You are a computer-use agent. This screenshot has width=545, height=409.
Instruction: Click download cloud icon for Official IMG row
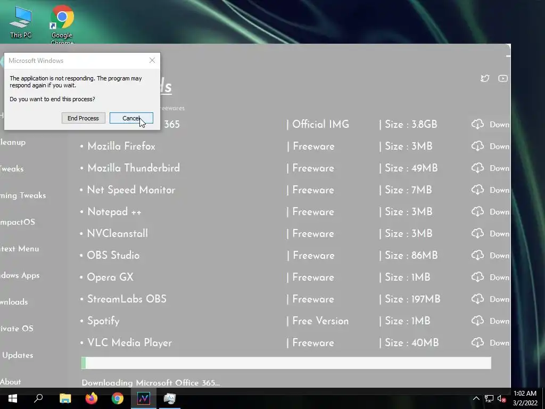(477, 124)
